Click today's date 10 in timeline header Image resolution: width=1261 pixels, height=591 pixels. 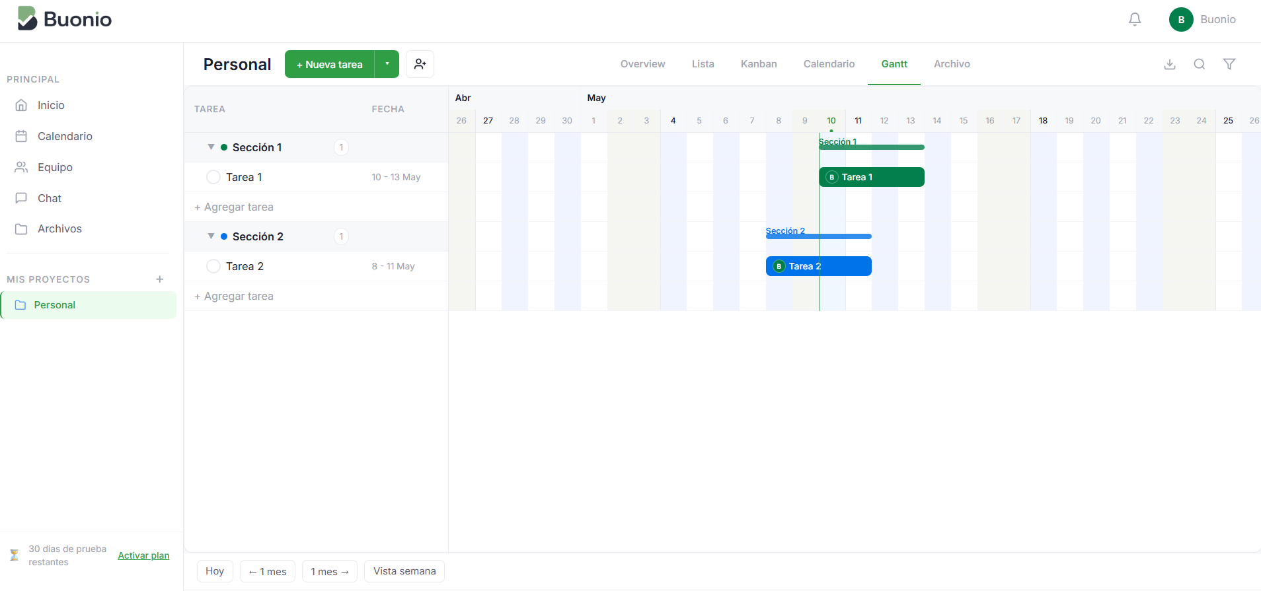831,121
